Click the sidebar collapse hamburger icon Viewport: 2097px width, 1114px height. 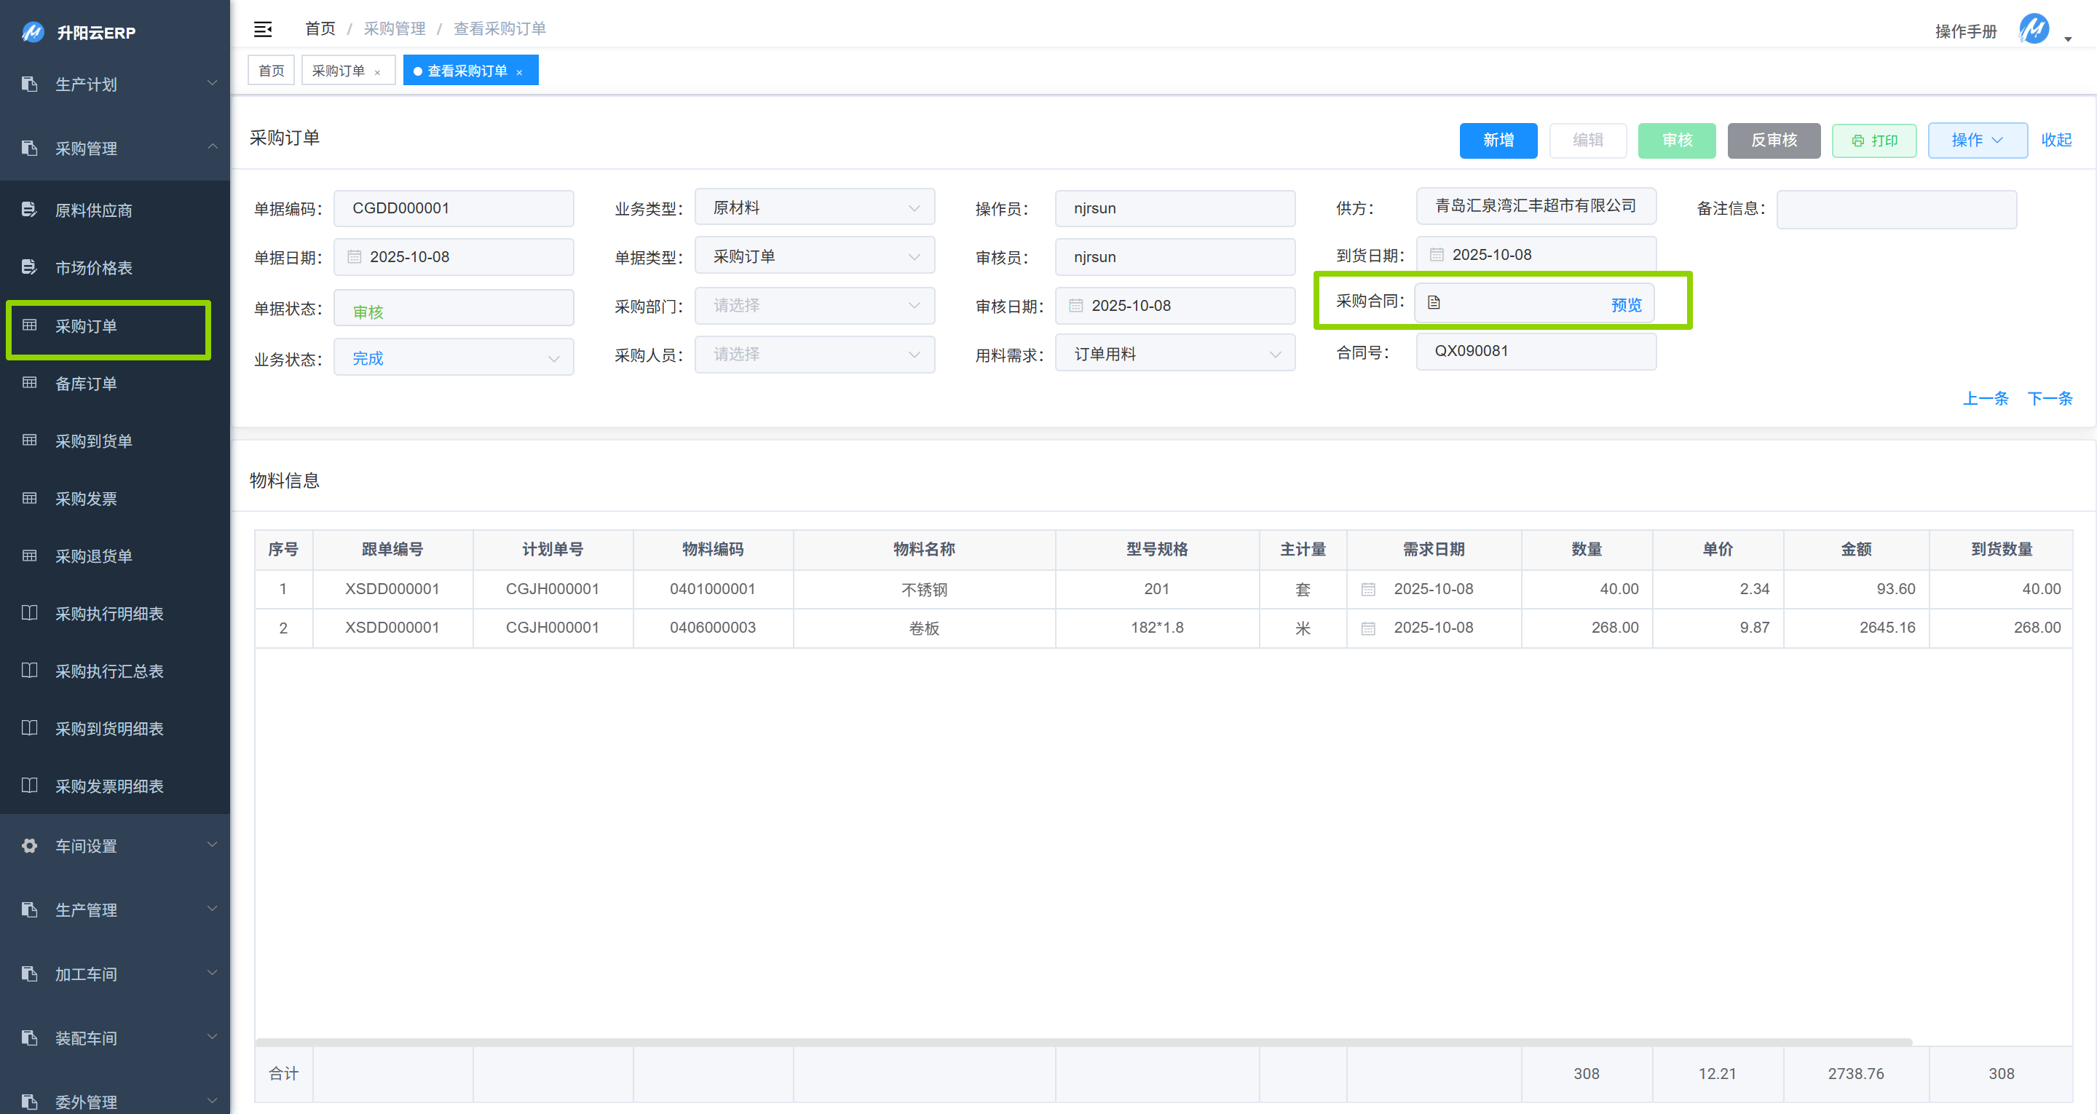(x=262, y=30)
